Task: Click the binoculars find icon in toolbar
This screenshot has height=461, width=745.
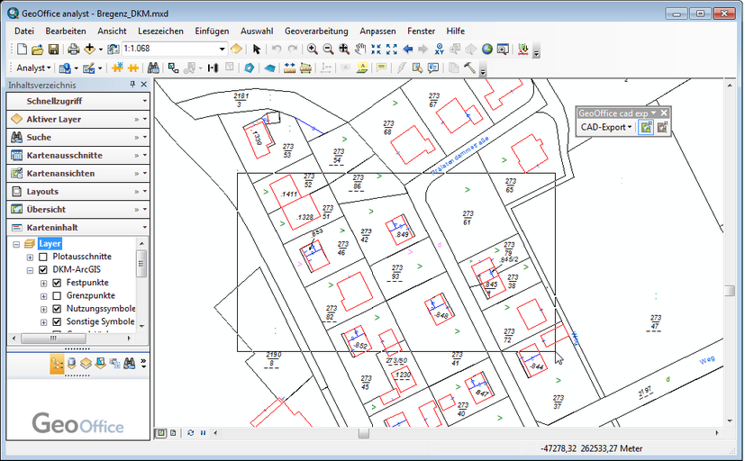Action: (153, 68)
